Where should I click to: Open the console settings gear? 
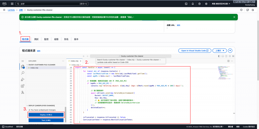pos(206,4)
